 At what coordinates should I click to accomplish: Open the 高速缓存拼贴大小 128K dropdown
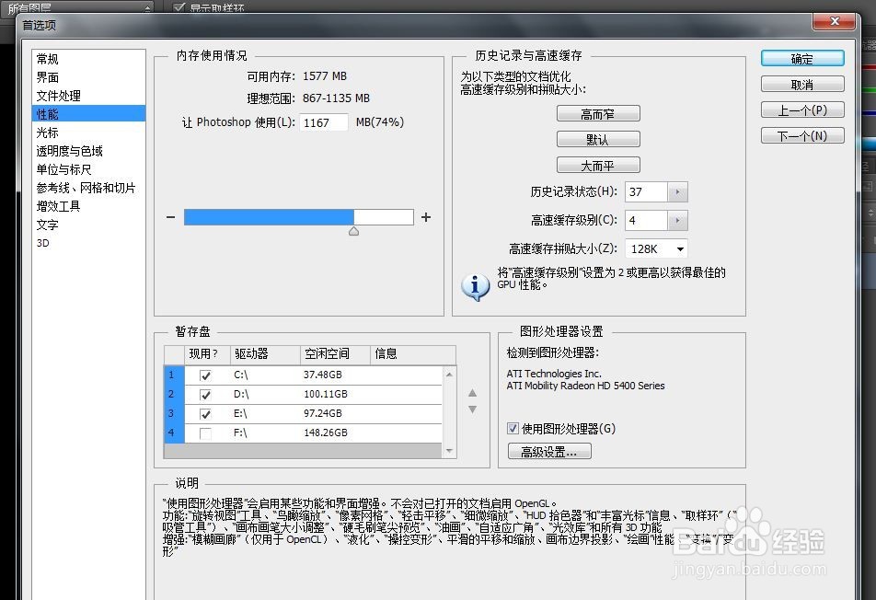(656, 248)
